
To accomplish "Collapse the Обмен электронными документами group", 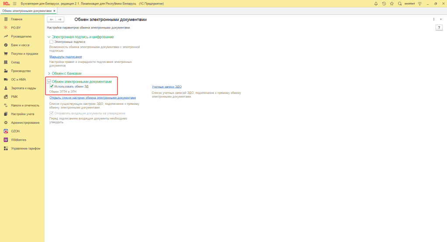I will click(x=49, y=82).
